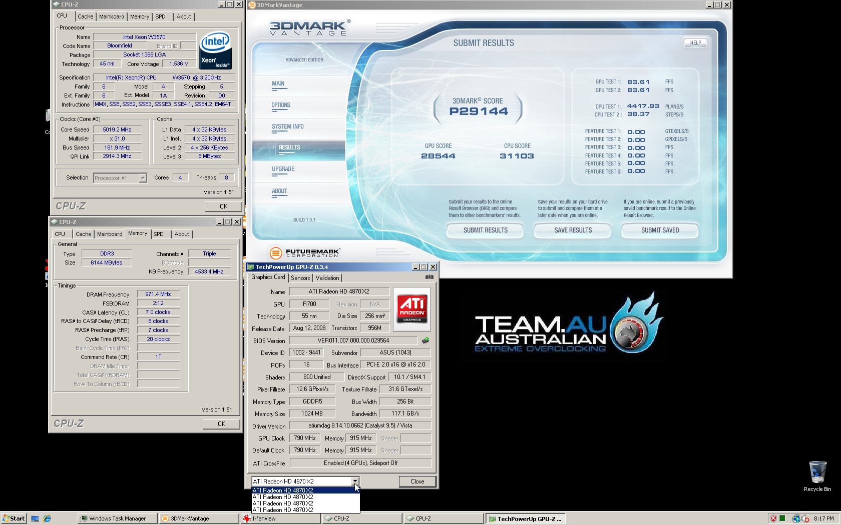
Task: Click the 3DMark Vantage logo
Action: 309,28
